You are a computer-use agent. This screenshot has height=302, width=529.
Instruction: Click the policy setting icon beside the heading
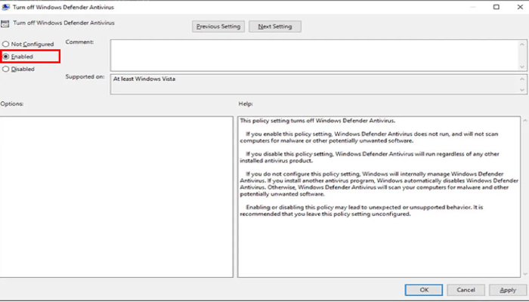tap(5, 23)
